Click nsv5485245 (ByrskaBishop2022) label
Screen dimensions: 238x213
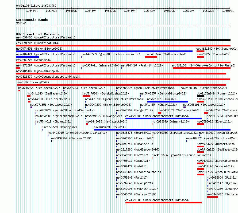point(204,88)
